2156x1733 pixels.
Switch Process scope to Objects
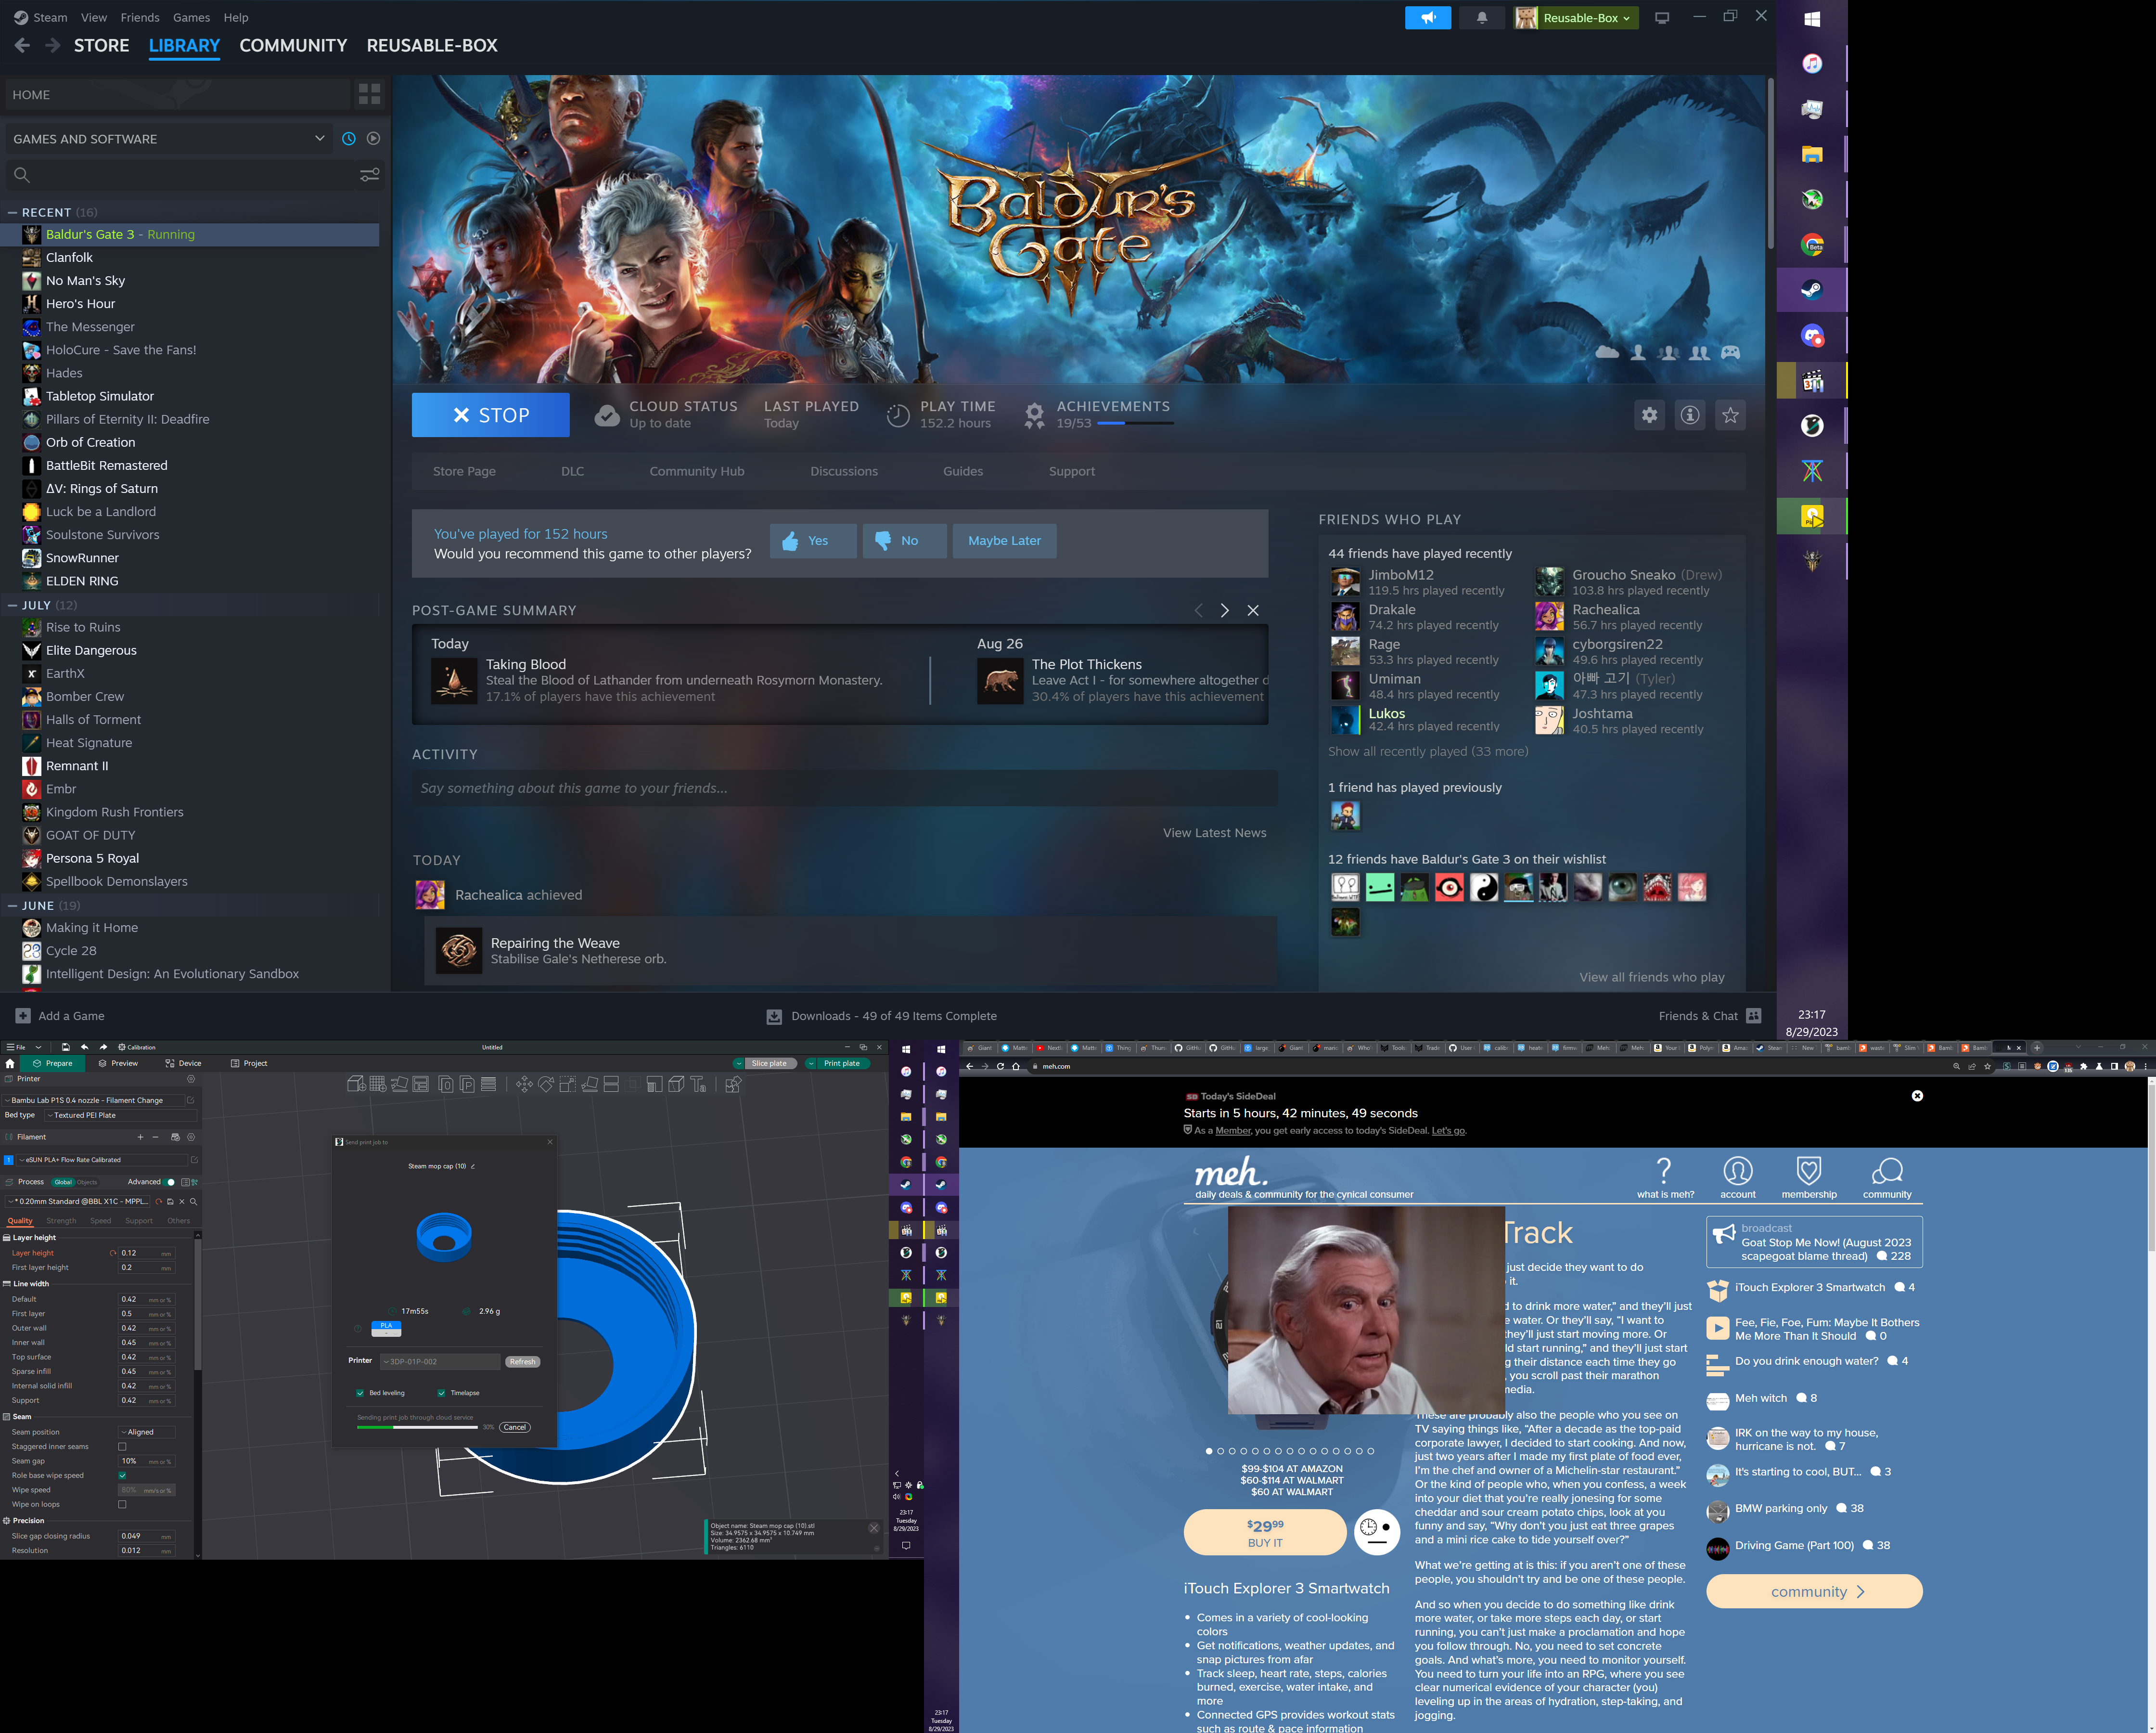pyautogui.click(x=87, y=1183)
